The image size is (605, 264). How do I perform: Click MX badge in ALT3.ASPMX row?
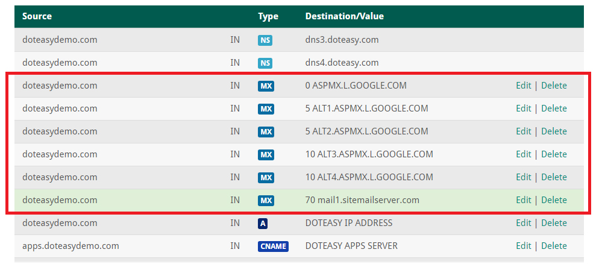pos(266,154)
